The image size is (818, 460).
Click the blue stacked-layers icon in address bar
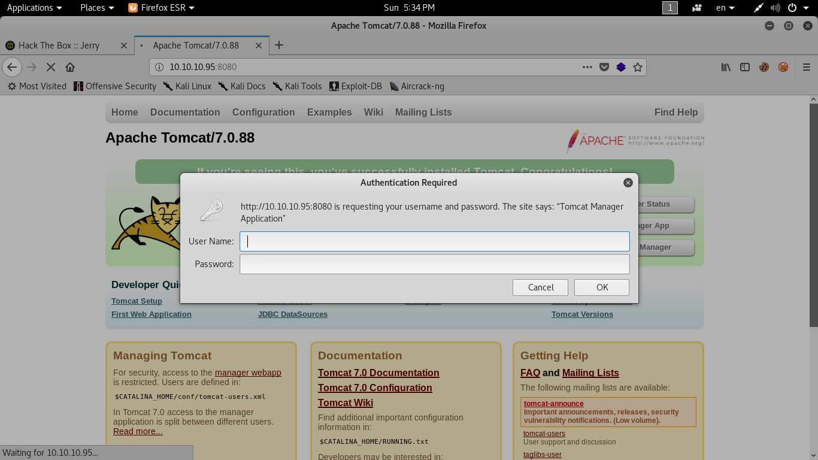tap(621, 67)
